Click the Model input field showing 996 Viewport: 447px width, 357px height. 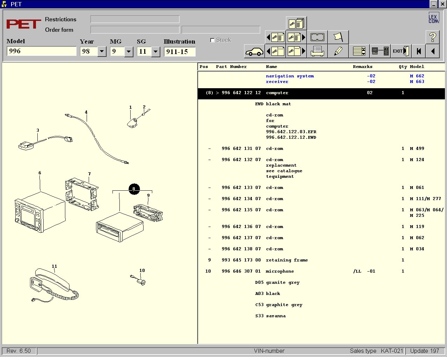point(42,51)
